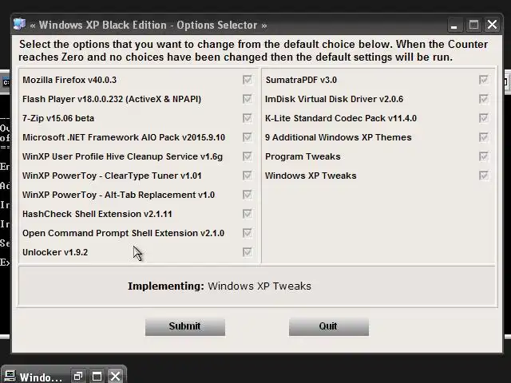
Task: Click the minimized Windo... window icon
Action: pyautogui.click(x=9, y=376)
